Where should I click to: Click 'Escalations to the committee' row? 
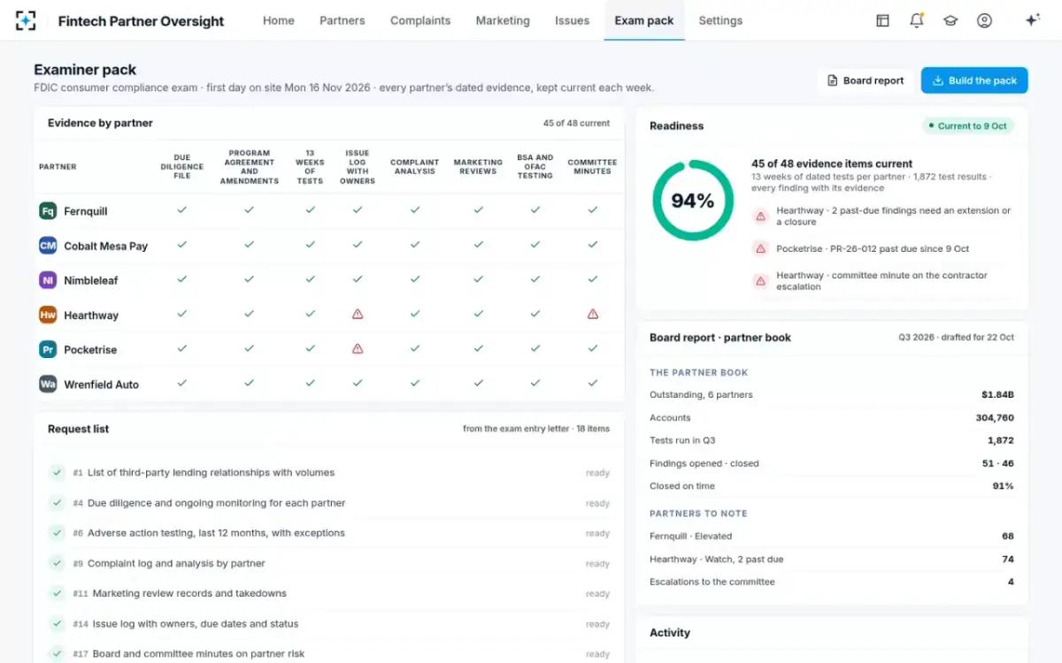[x=832, y=582]
